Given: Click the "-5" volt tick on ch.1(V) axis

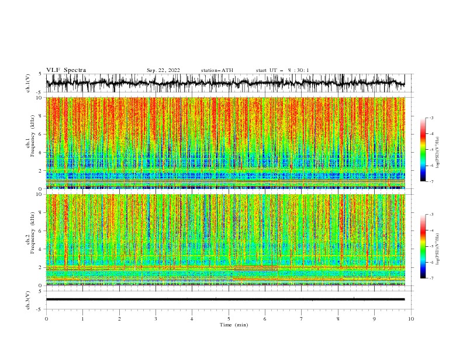Looking at the screenshot, I should 40,92.
